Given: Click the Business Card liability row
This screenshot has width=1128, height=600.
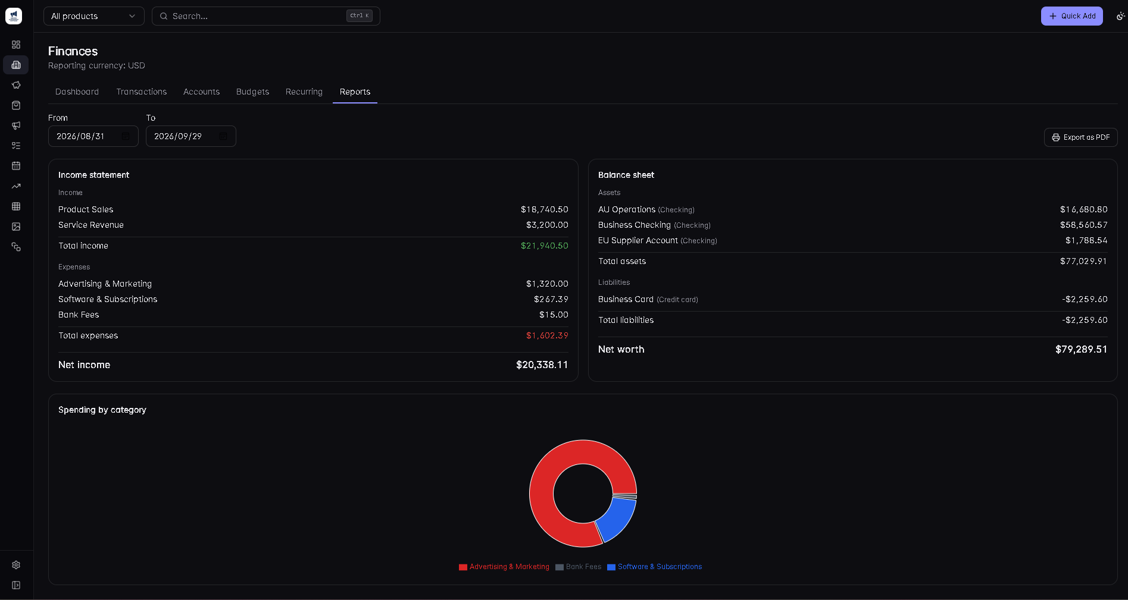Looking at the screenshot, I should tap(853, 299).
